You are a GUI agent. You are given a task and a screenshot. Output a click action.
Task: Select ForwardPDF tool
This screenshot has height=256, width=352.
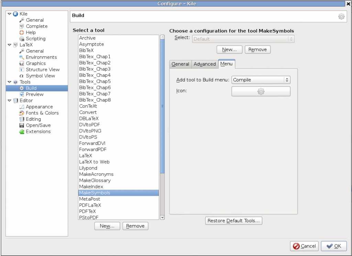[119, 149]
